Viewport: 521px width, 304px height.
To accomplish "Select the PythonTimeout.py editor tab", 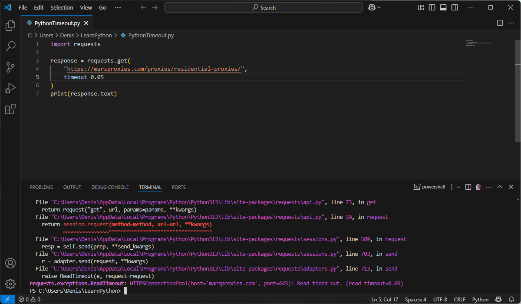I will [x=57, y=23].
